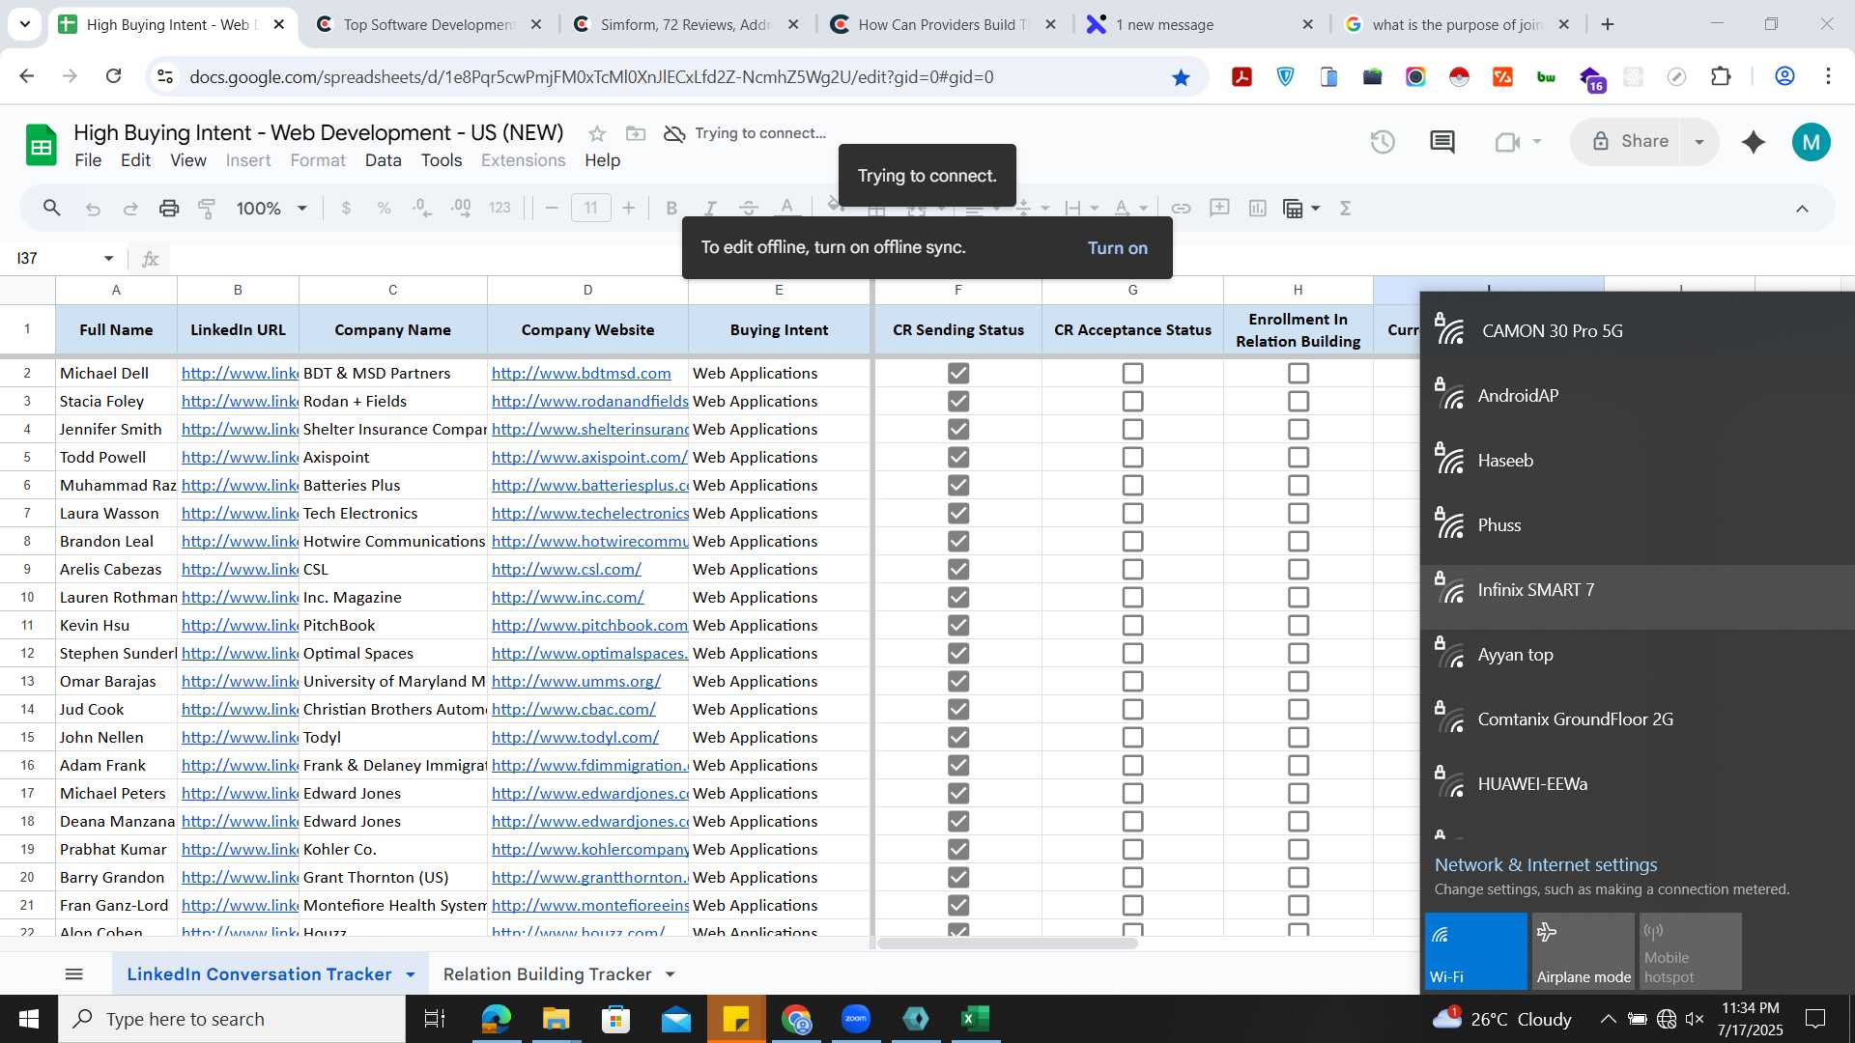
Task: Uncheck CR Sending Status for John Nellen
Action: click(958, 737)
